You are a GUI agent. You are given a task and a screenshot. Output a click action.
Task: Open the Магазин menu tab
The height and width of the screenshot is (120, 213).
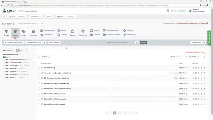click(22, 17)
